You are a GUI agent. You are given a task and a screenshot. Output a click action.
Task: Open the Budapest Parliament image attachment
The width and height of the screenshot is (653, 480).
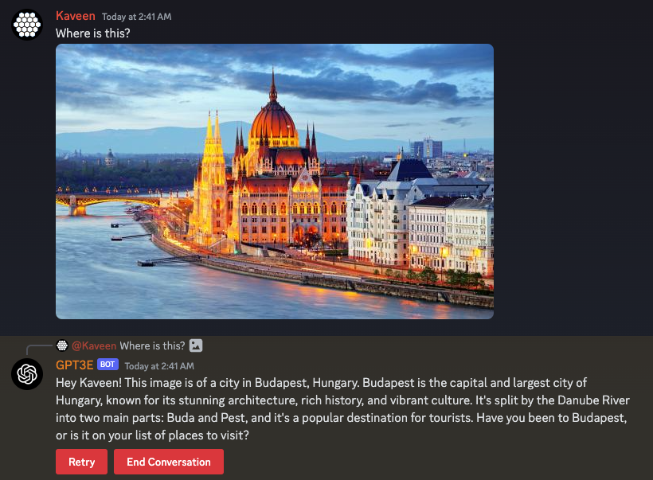275,181
